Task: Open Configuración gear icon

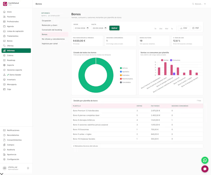Action: pos(4,159)
